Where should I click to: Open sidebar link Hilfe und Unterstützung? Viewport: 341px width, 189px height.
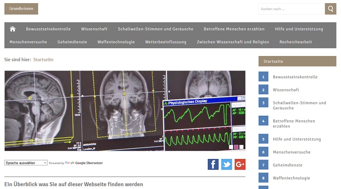(x=297, y=139)
